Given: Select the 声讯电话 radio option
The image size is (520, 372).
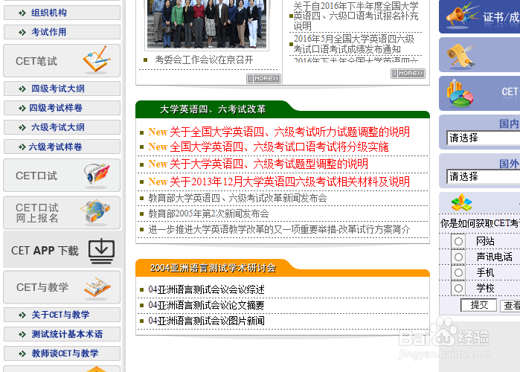Looking at the screenshot, I should click(x=459, y=257).
